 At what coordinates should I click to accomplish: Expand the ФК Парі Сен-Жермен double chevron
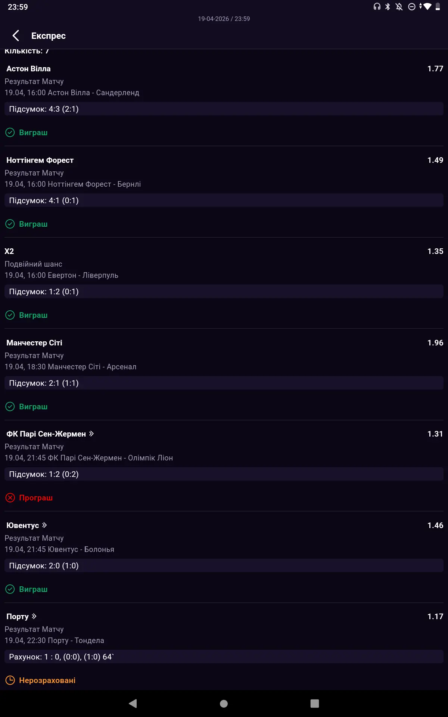coord(91,434)
